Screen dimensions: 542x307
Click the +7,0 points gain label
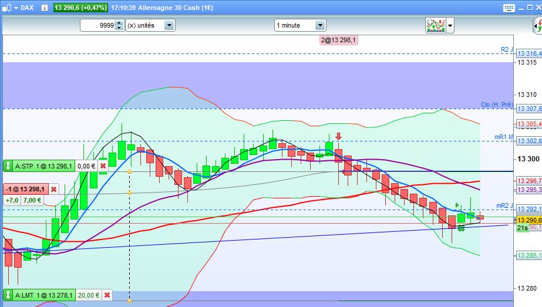click(12, 200)
